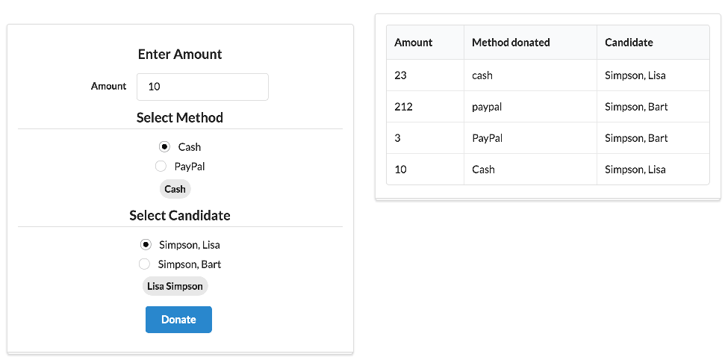Click the Cash label tag
Viewport: 725px width, 360px height.
tap(175, 189)
